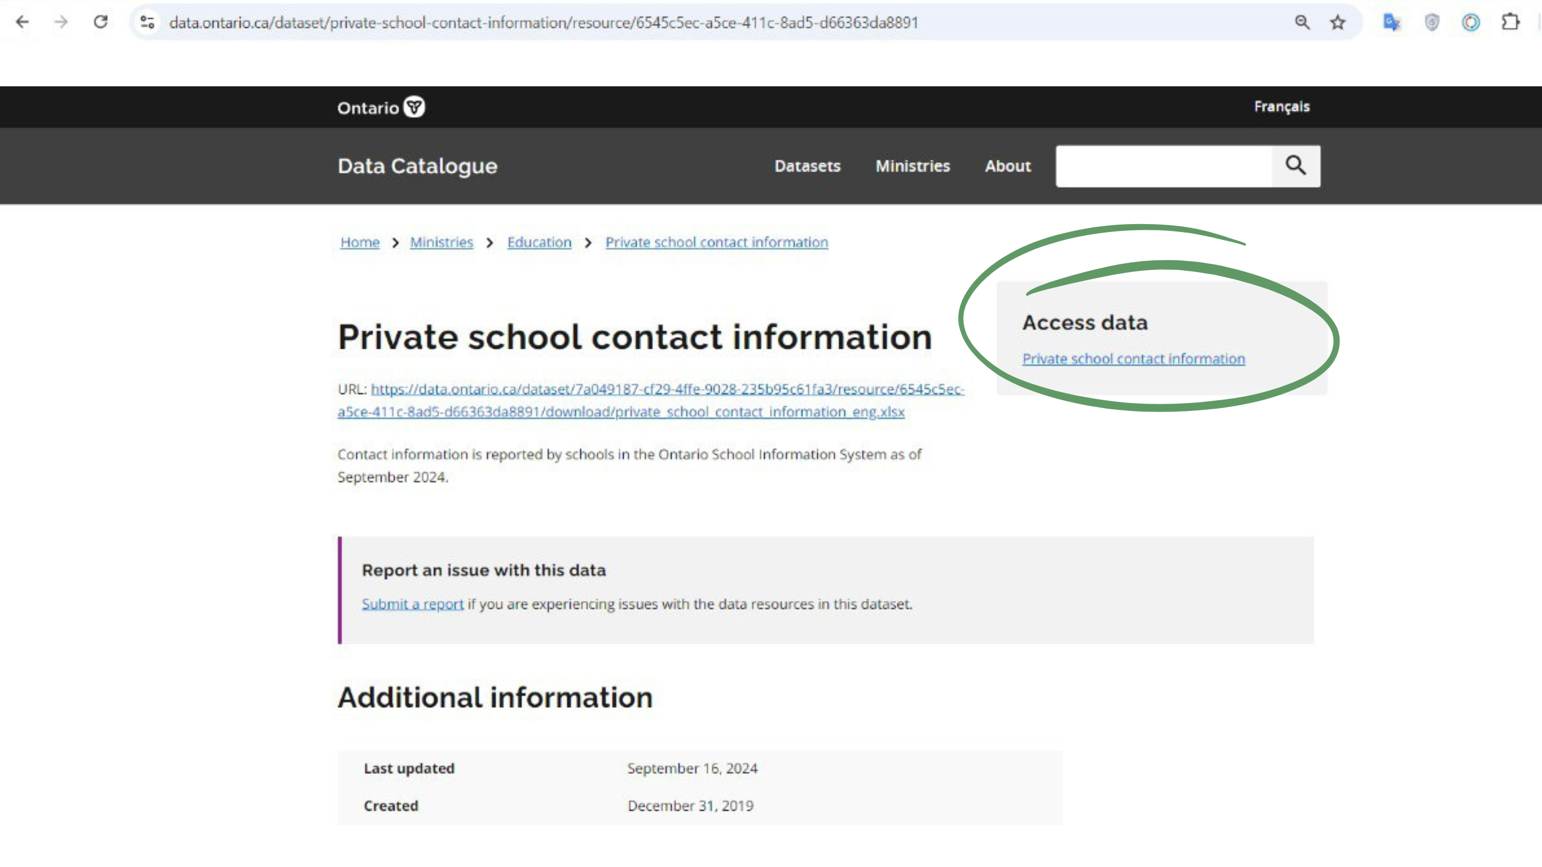Open the Education breadcrumb link
1542x867 pixels.
[x=539, y=242]
